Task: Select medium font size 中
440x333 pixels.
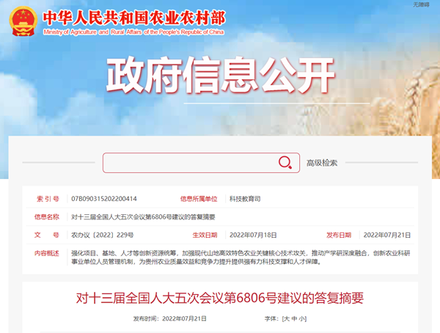Action: tap(294, 318)
